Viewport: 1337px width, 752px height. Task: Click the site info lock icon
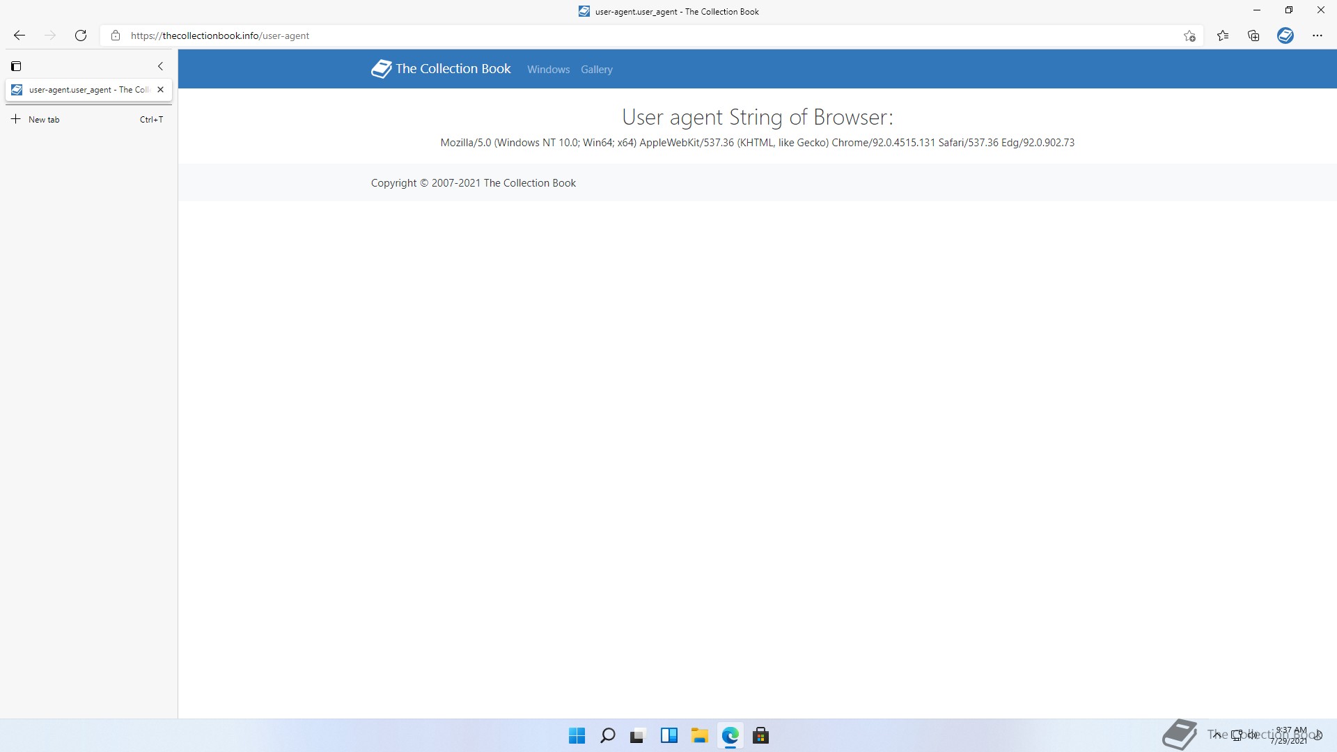click(116, 36)
